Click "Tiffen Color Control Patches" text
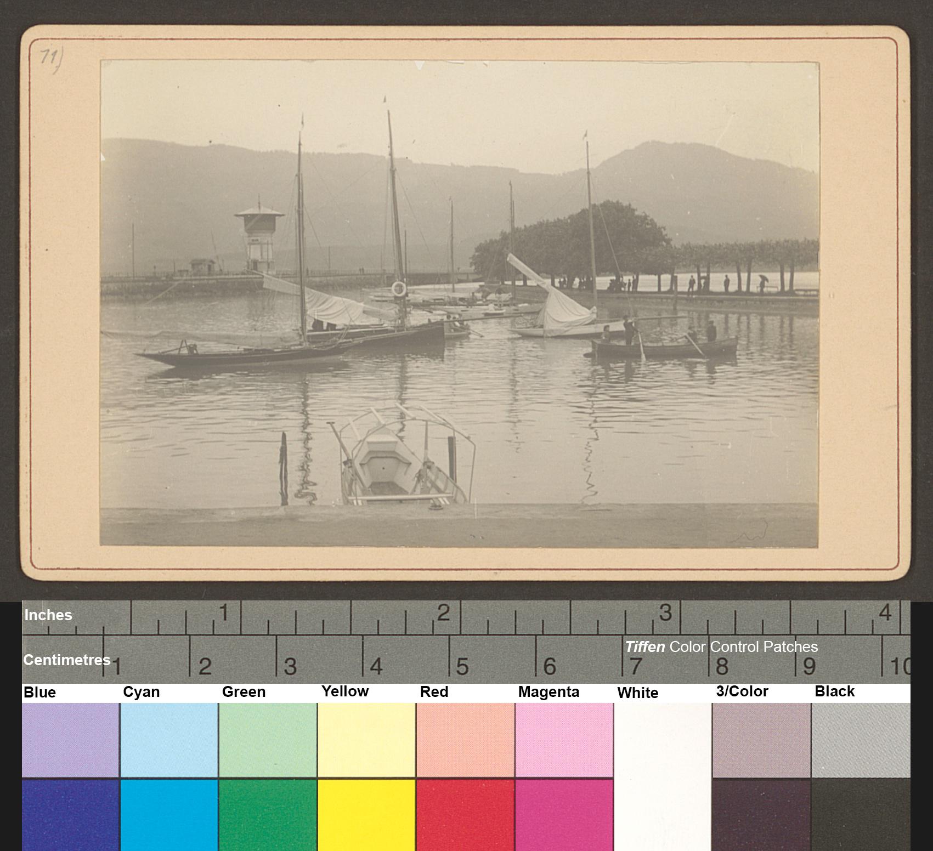Image resolution: width=933 pixels, height=851 pixels. coord(721,647)
